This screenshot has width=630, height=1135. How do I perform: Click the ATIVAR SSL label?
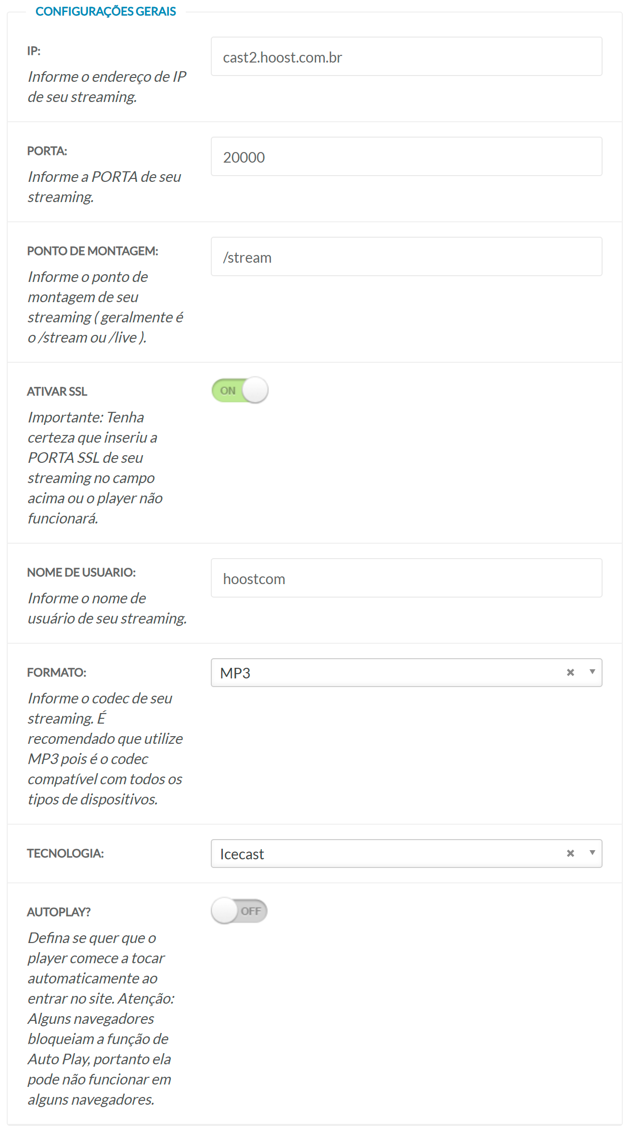(57, 392)
